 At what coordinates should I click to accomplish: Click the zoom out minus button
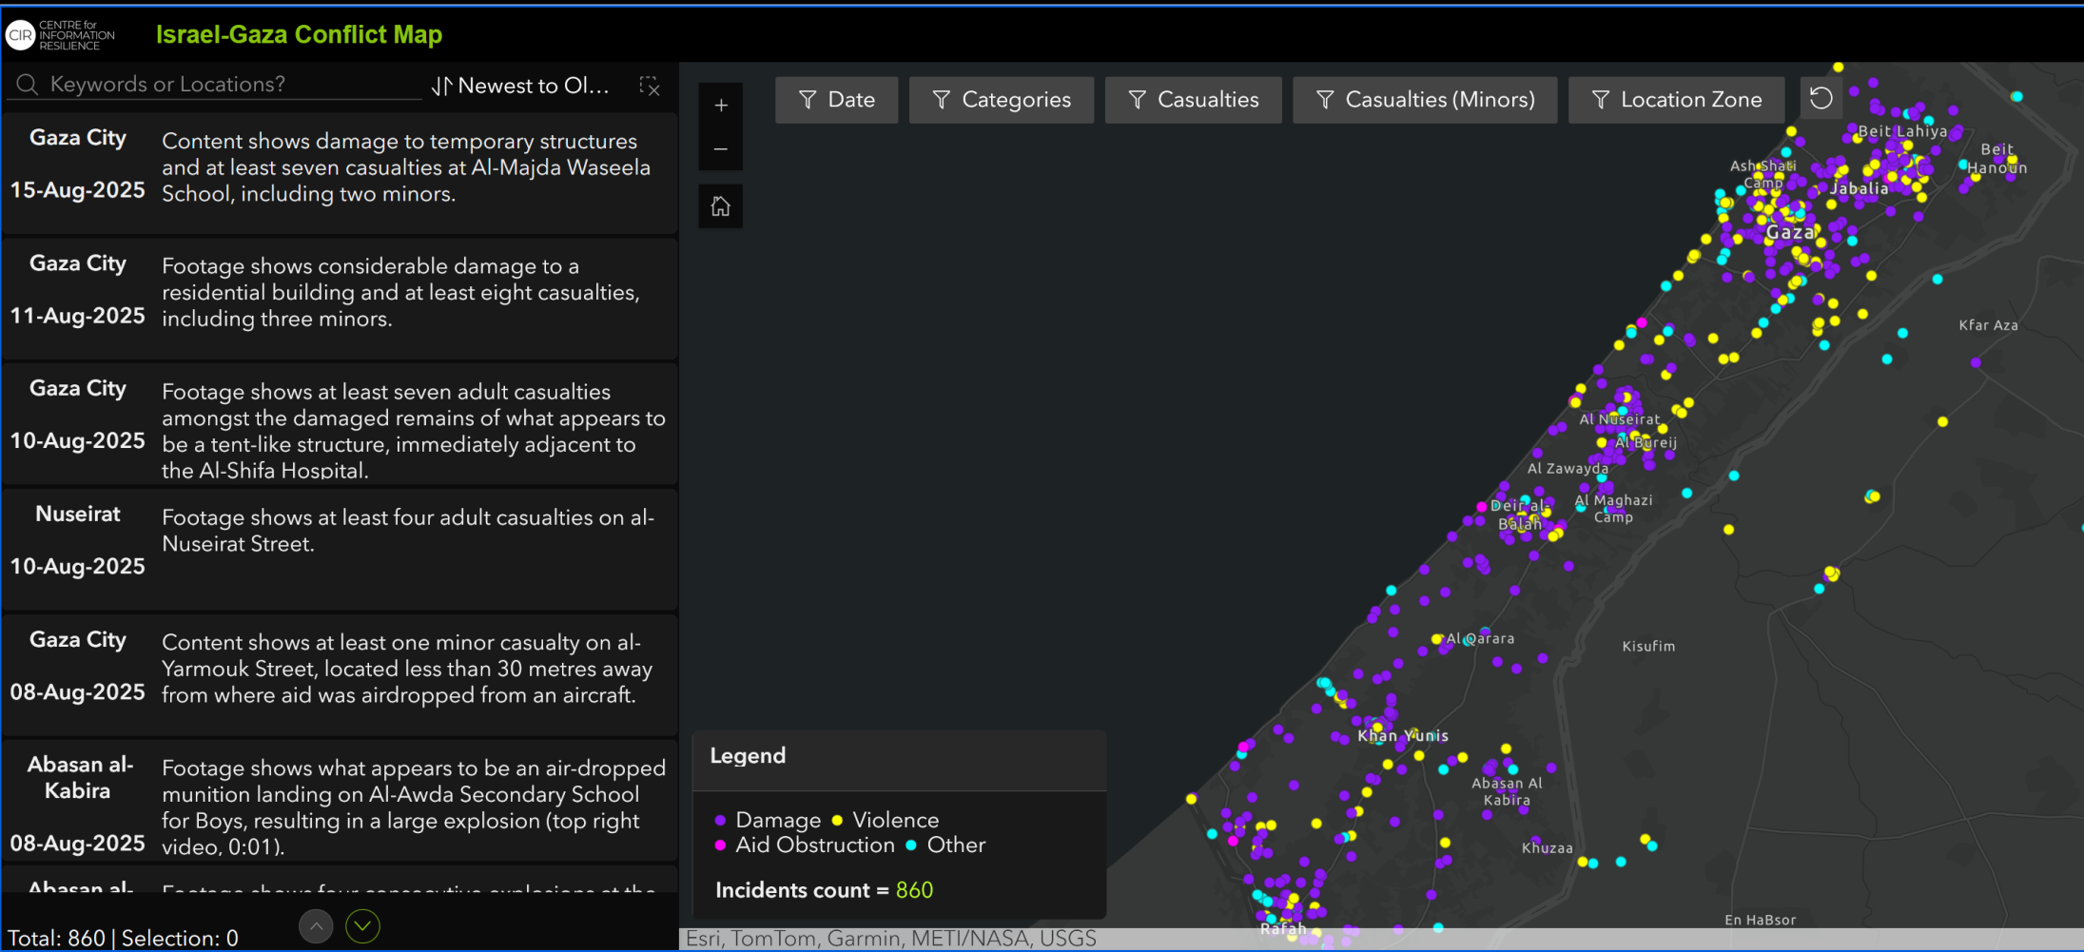pos(721,149)
